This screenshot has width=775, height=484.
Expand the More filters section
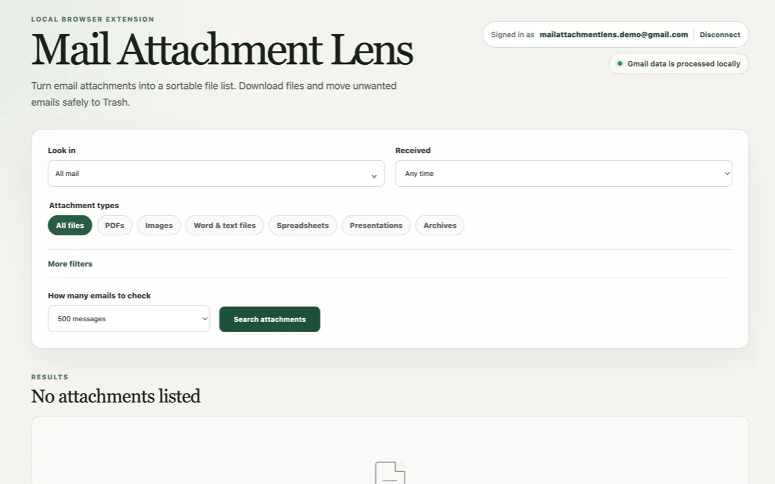pos(70,264)
